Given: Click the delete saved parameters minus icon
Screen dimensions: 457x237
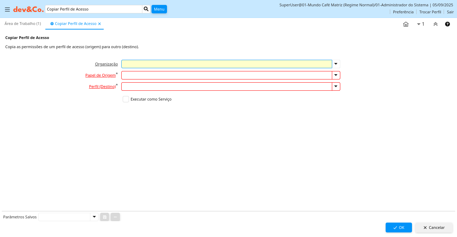Looking at the screenshot, I should click(x=115, y=217).
